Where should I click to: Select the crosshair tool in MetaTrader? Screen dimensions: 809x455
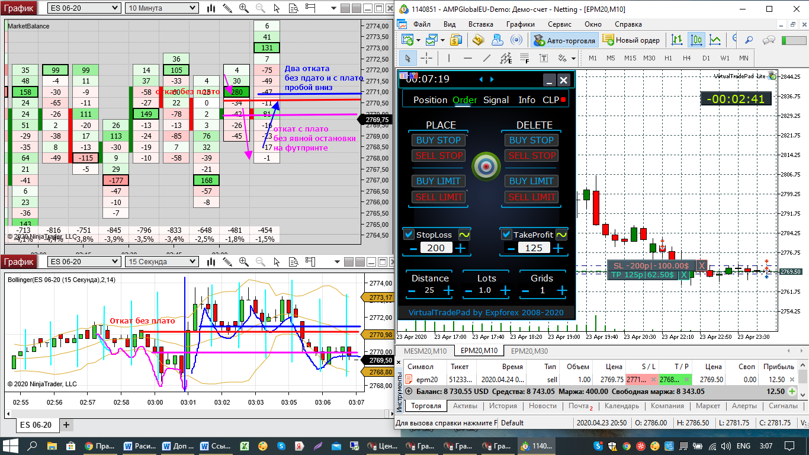(426, 58)
